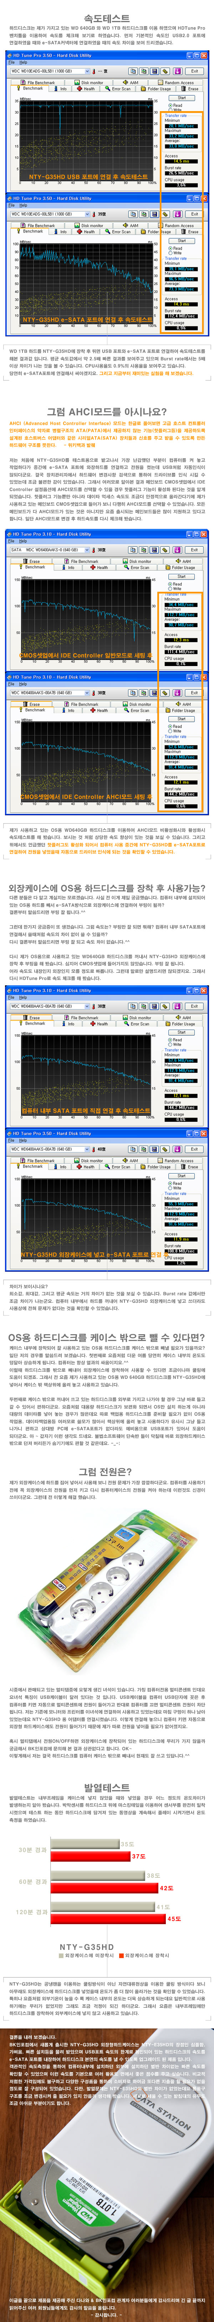Copy results icon in IDE-mode HD Tune window
The width and height of the screenshot is (214, 2322).
coord(132,550)
